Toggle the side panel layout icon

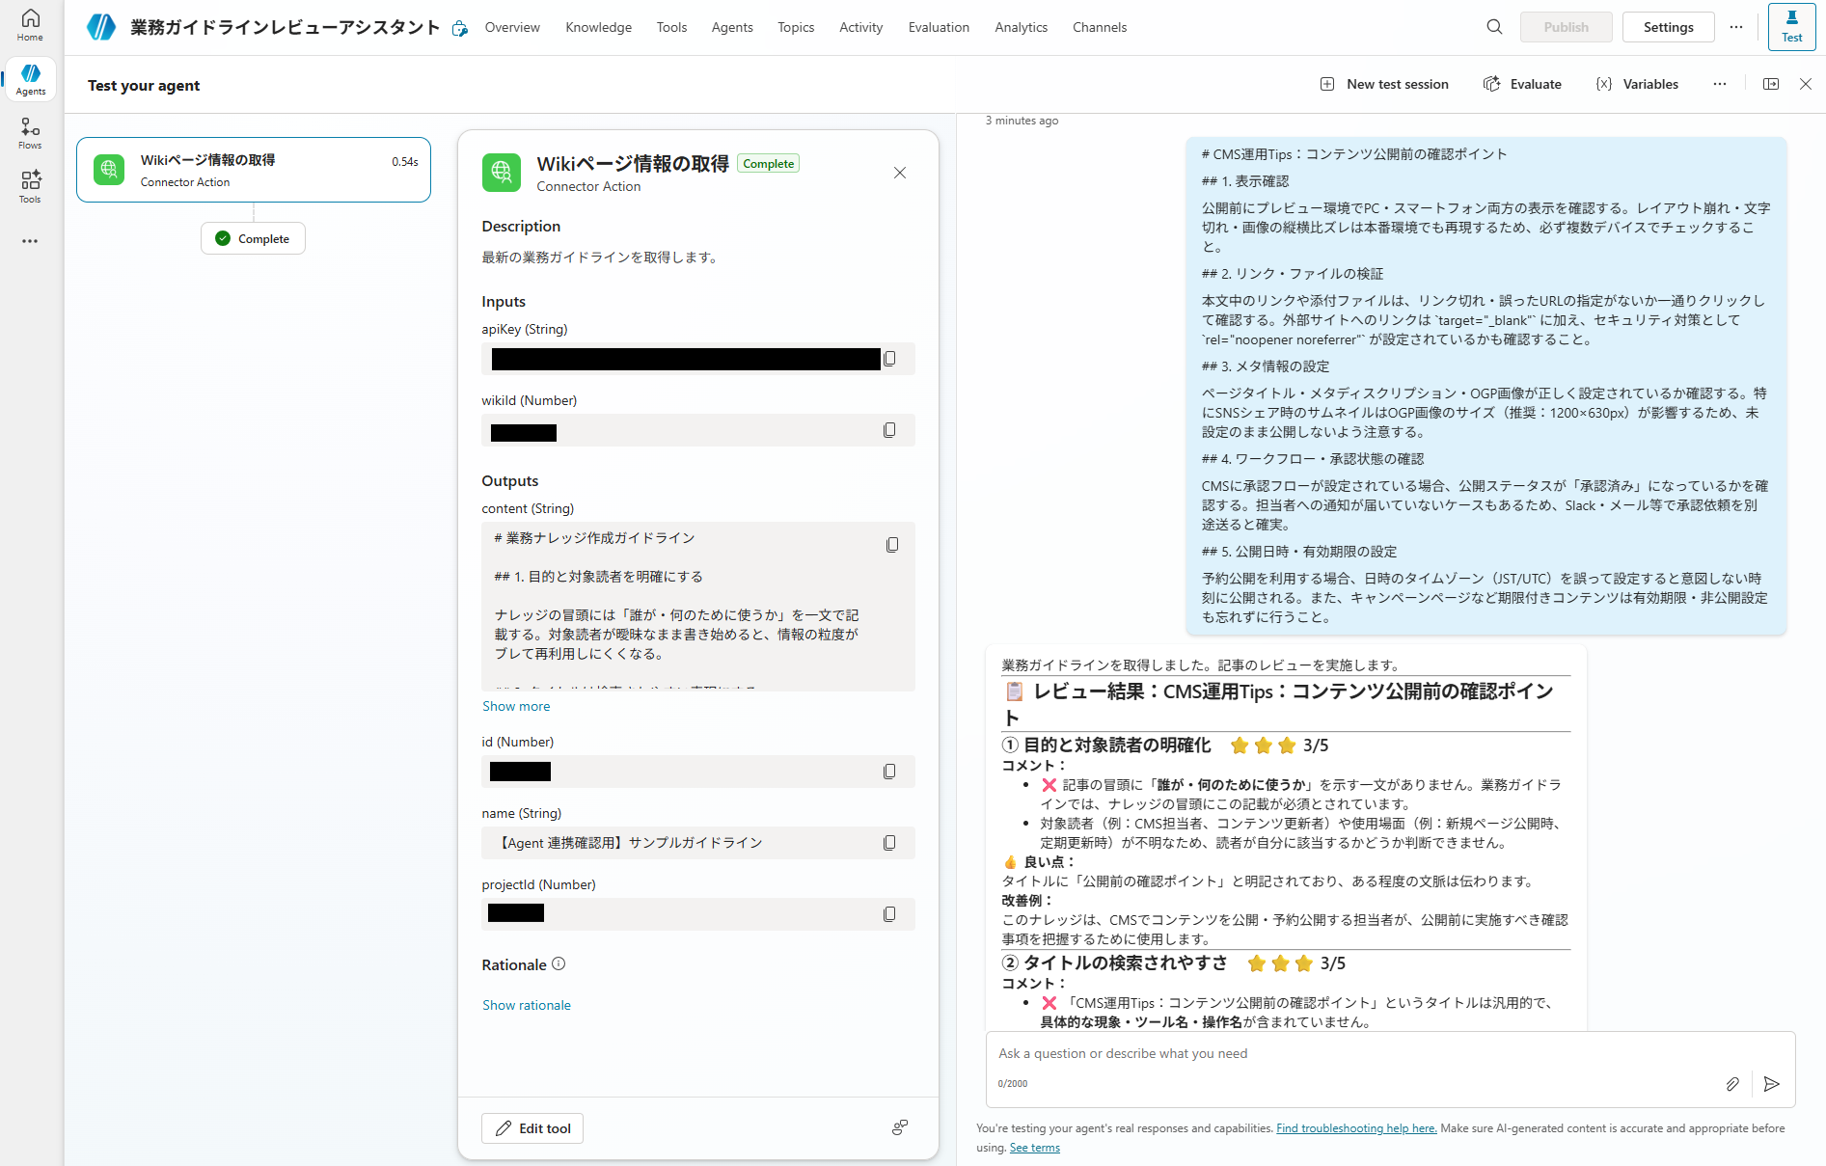pyautogui.click(x=1771, y=84)
